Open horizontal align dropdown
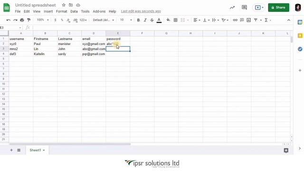This screenshot has height=171, width=304. point(197,20)
